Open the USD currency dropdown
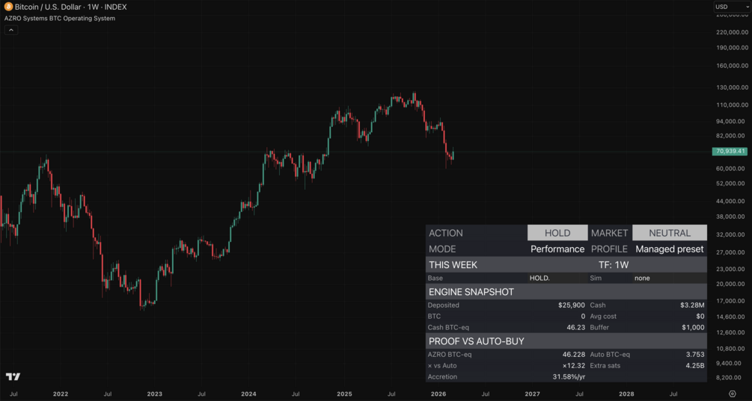 (731, 7)
